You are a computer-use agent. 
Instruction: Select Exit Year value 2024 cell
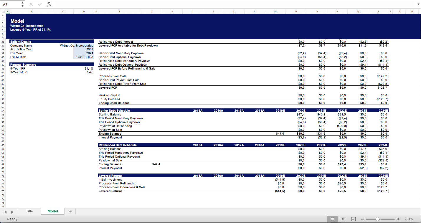(83, 53)
